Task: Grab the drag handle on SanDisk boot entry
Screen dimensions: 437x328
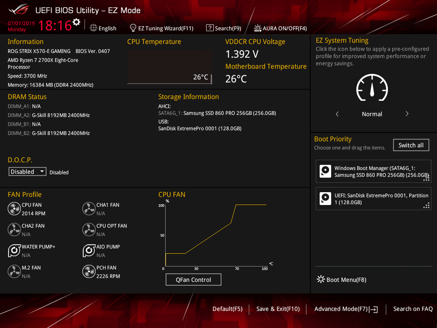Action: coord(426,205)
